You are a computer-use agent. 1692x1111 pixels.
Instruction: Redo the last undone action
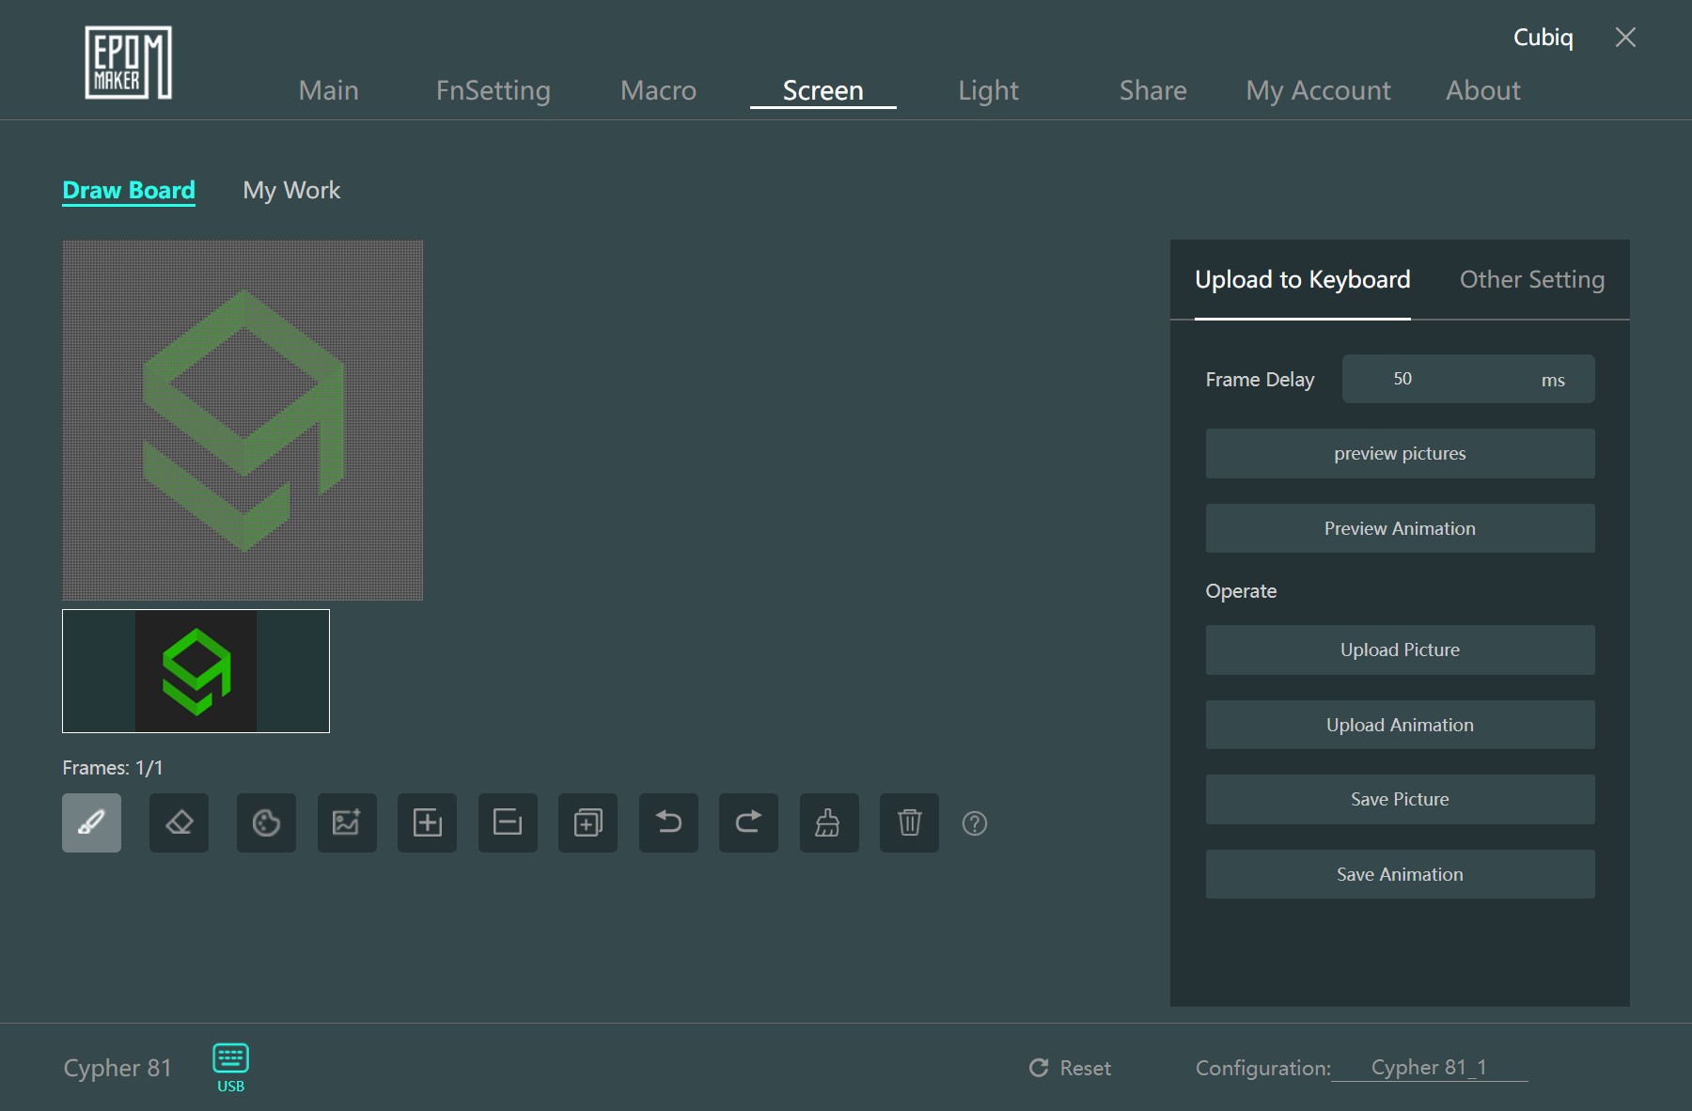click(x=748, y=822)
